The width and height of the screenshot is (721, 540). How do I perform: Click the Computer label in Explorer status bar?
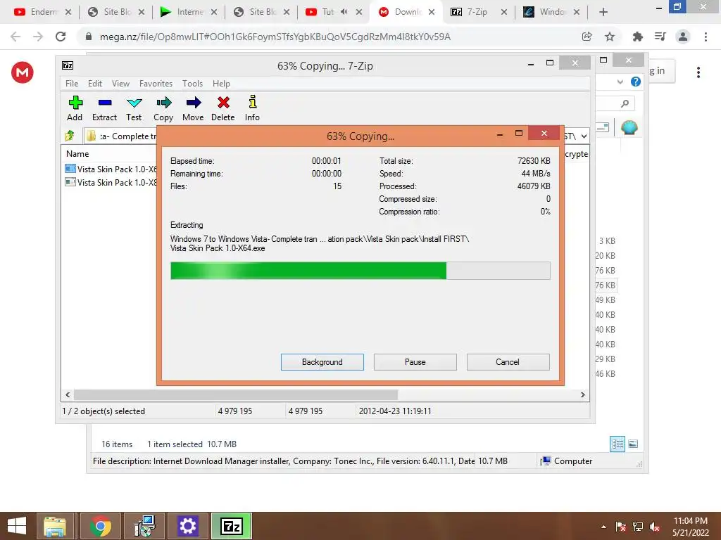(573, 461)
